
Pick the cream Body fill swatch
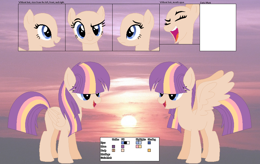coord(123,150)
